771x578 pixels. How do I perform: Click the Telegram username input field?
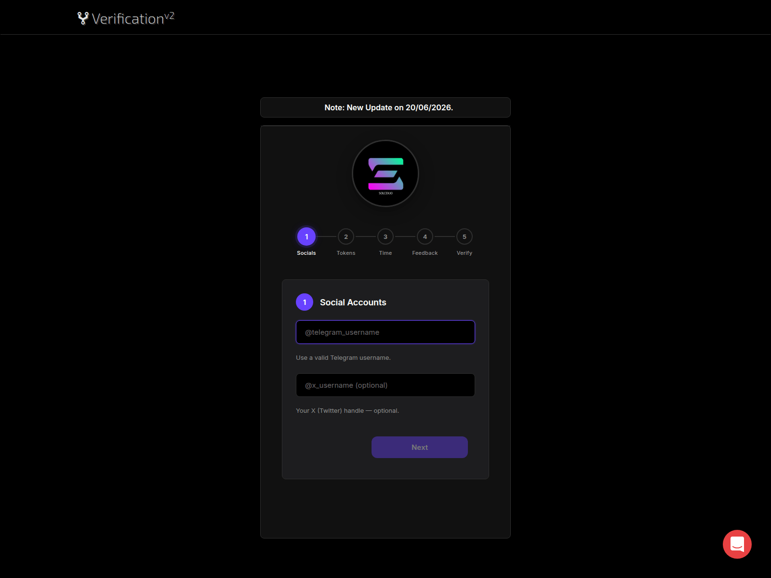point(385,332)
